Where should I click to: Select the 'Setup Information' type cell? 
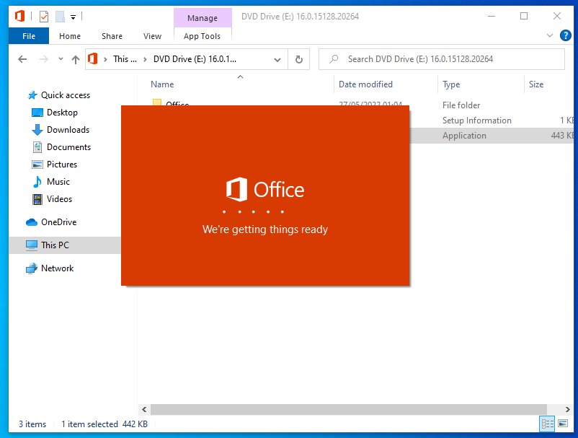tap(476, 121)
